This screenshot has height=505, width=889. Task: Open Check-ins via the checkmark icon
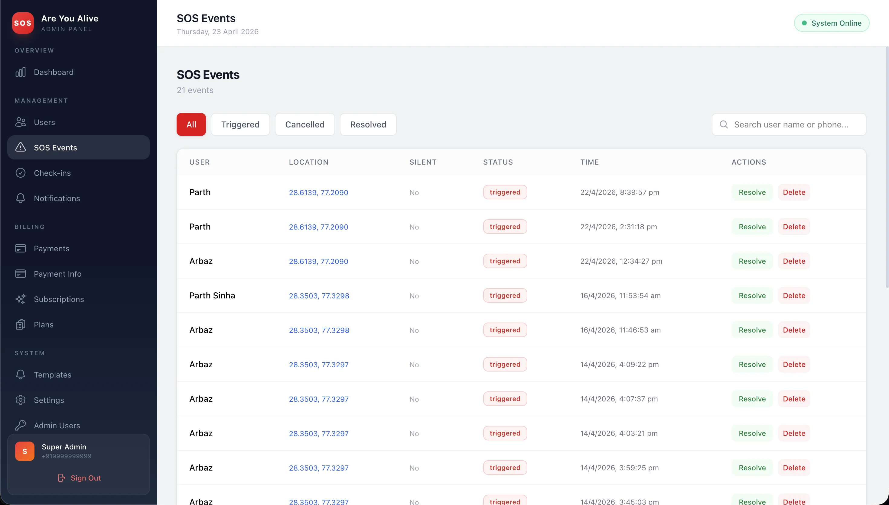[20, 173]
